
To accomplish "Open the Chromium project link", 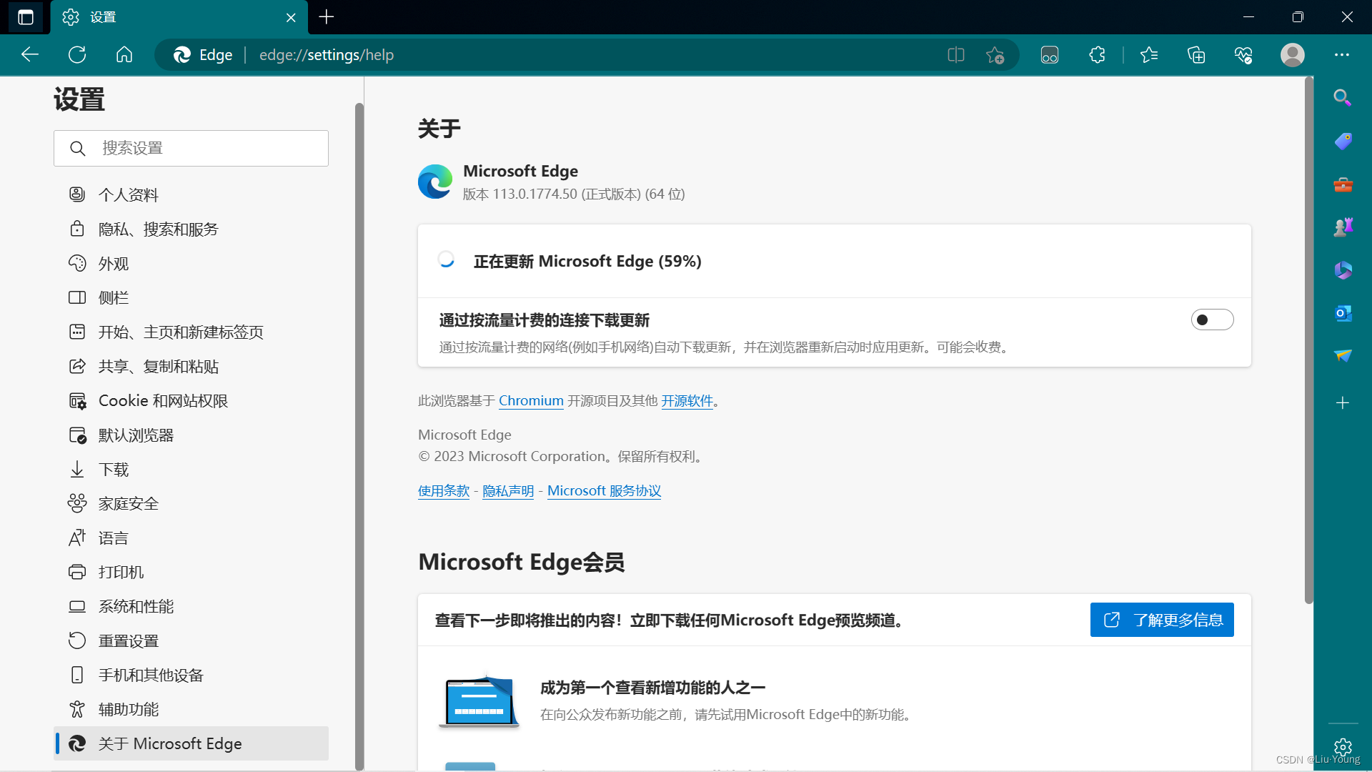I will tap(530, 400).
